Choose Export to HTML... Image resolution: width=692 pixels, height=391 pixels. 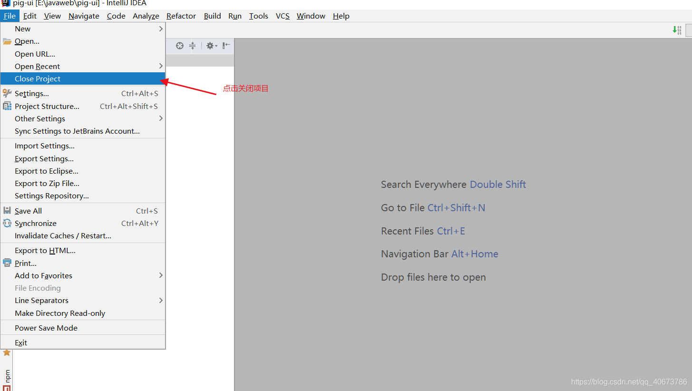pos(83,250)
